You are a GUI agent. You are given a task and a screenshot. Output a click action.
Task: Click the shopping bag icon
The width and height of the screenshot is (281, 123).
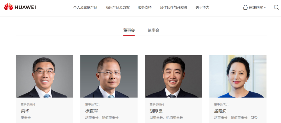point(245,7)
